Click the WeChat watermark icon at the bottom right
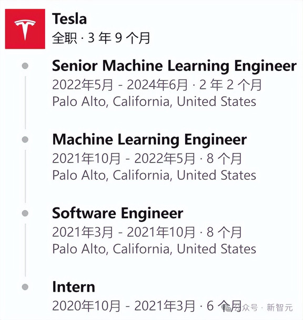 point(227,308)
